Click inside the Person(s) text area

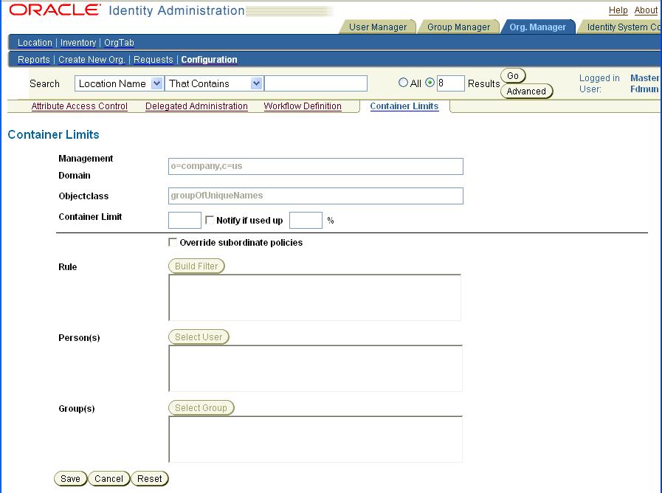point(316,368)
